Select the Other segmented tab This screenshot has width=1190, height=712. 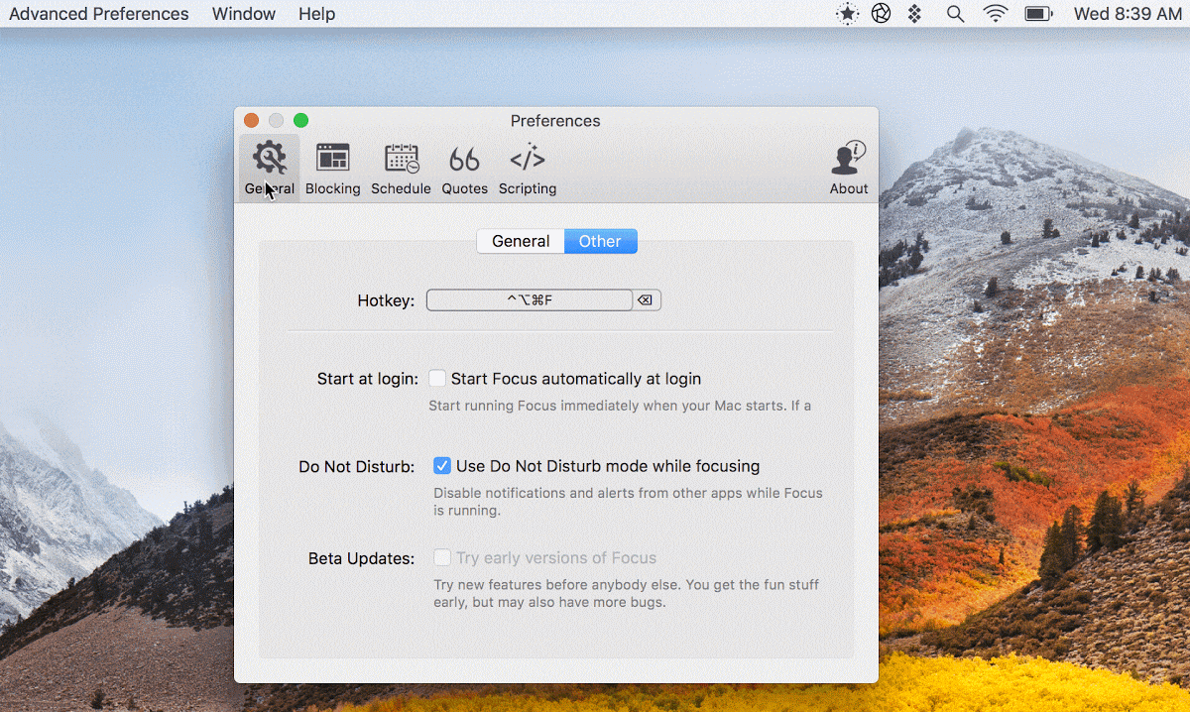601,241
